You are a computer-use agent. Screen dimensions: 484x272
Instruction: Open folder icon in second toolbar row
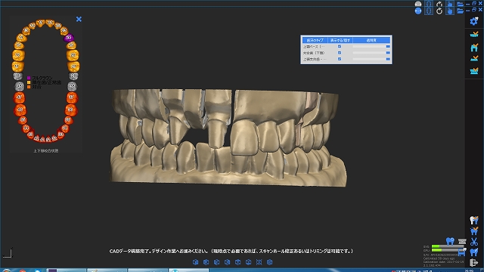tap(460, 11)
